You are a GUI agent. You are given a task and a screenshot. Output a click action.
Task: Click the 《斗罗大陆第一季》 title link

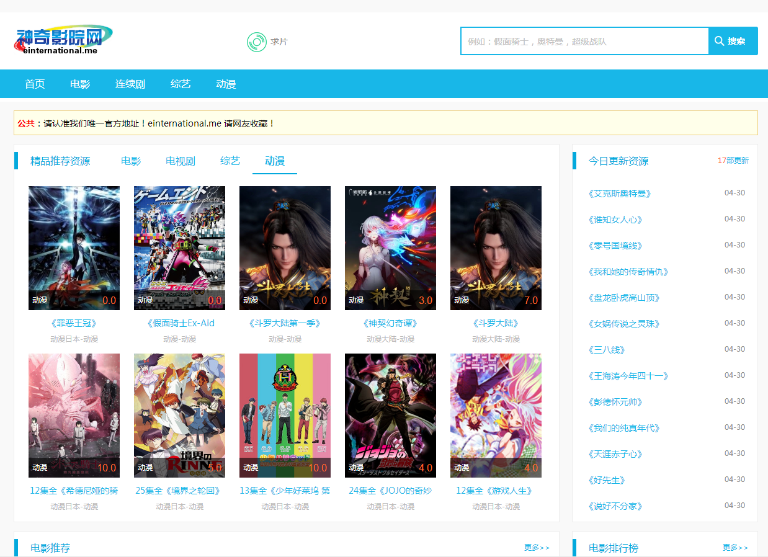click(x=285, y=323)
